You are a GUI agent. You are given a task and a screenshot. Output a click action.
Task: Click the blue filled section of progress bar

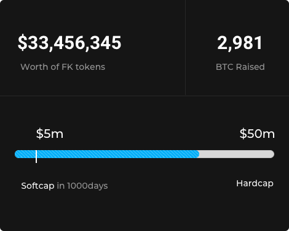point(107,154)
